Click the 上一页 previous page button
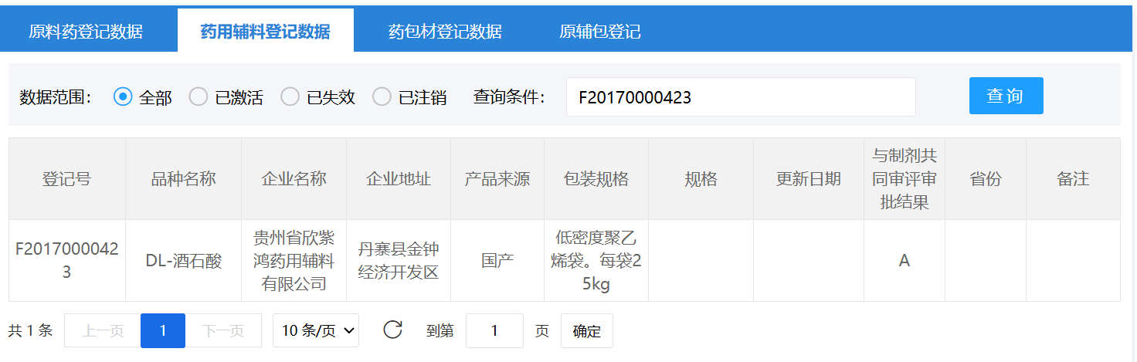Viewport: 1137px width, 362px height. point(103,331)
